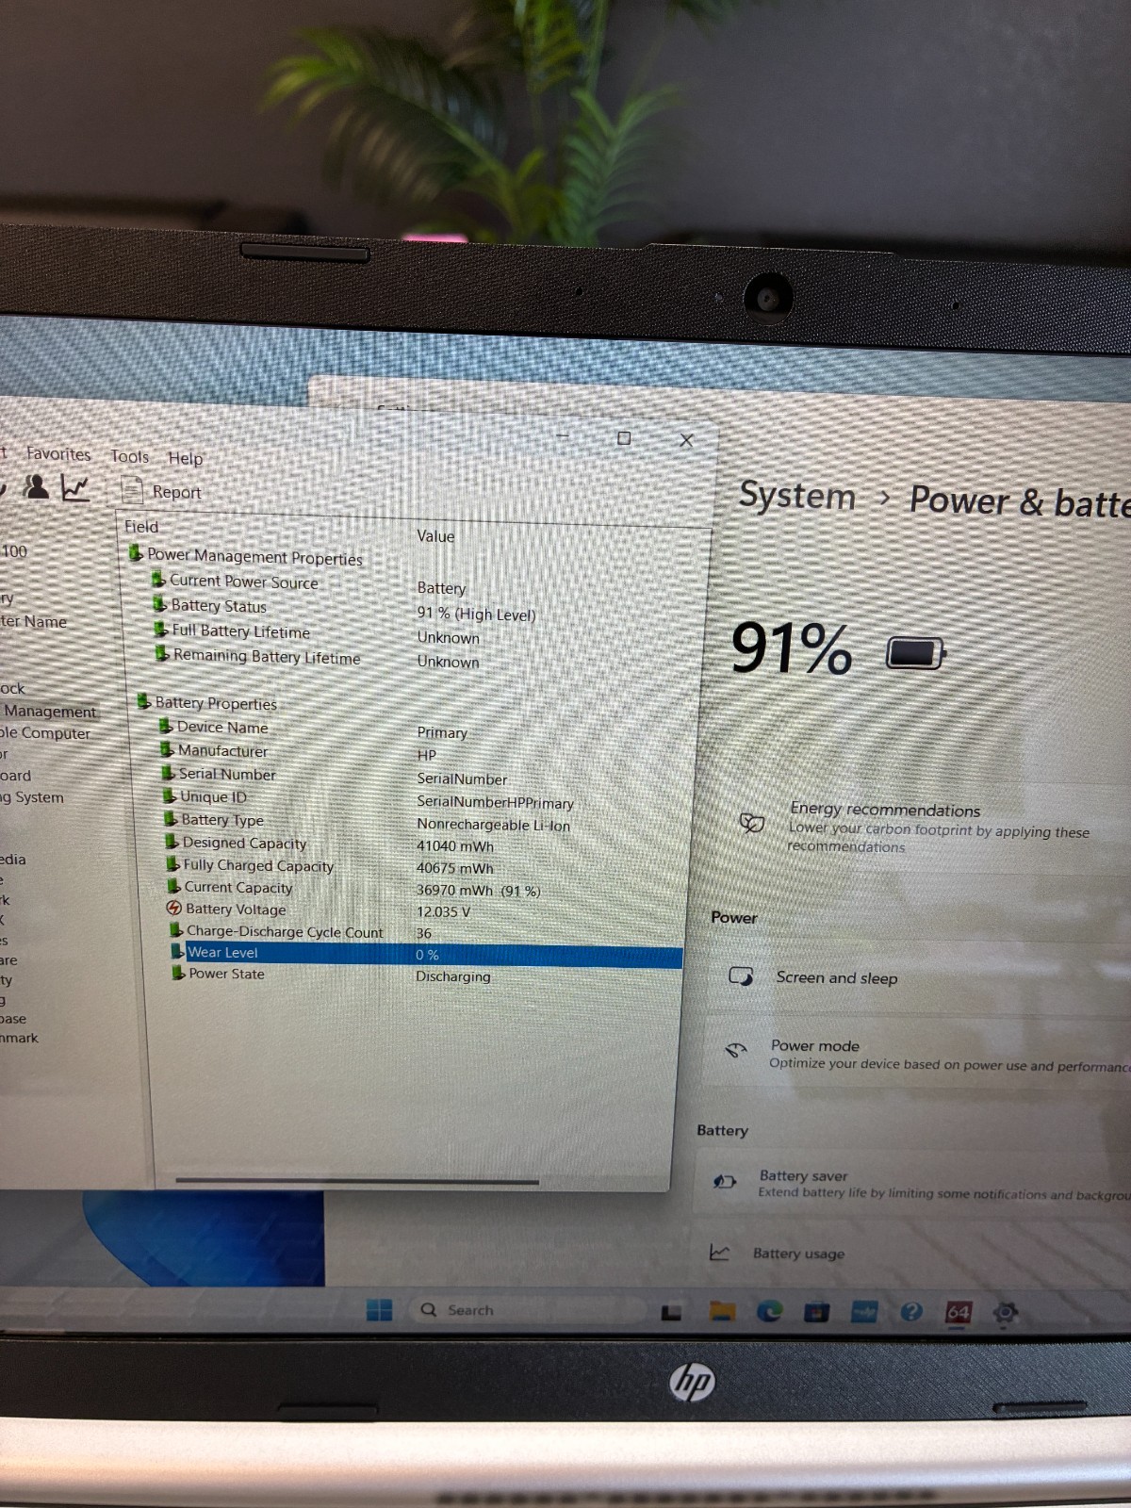Click the Power mode gauge icon

pyautogui.click(x=735, y=1050)
